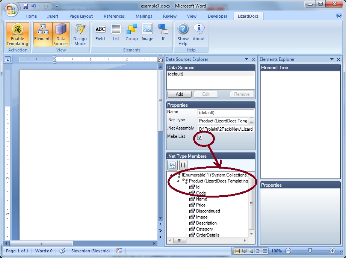The height and width of the screenshot is (258, 346).
Task: Collapse the Product tree node
Action: [178, 181]
